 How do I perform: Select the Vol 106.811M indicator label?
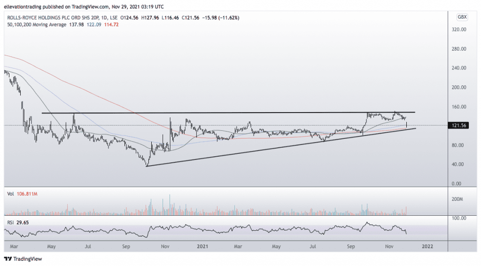(22, 194)
